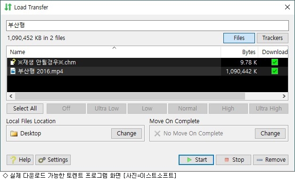Sort the file list by Bytes column
295x181 pixels.
[x=239, y=52]
